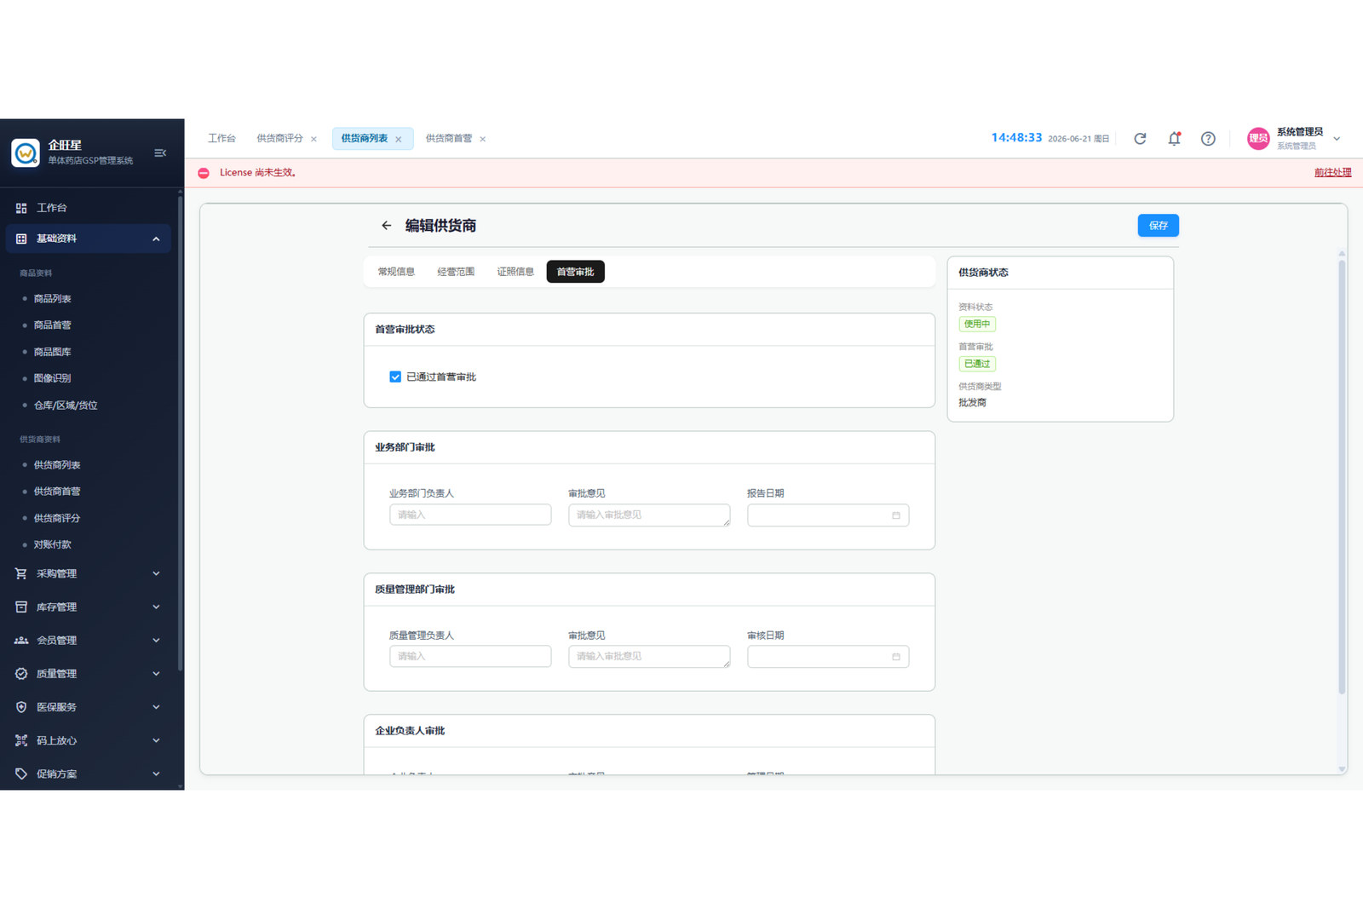This screenshot has height=909, width=1363.
Task: Switch to 证照信息 tab
Action: coord(515,272)
